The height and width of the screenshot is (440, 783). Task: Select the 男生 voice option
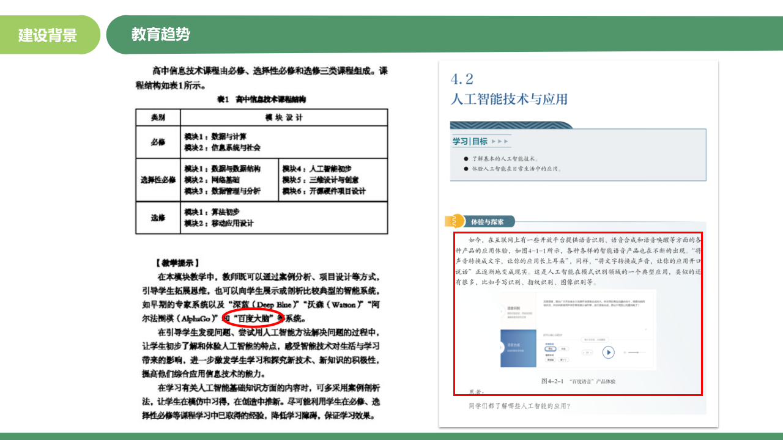point(551,349)
